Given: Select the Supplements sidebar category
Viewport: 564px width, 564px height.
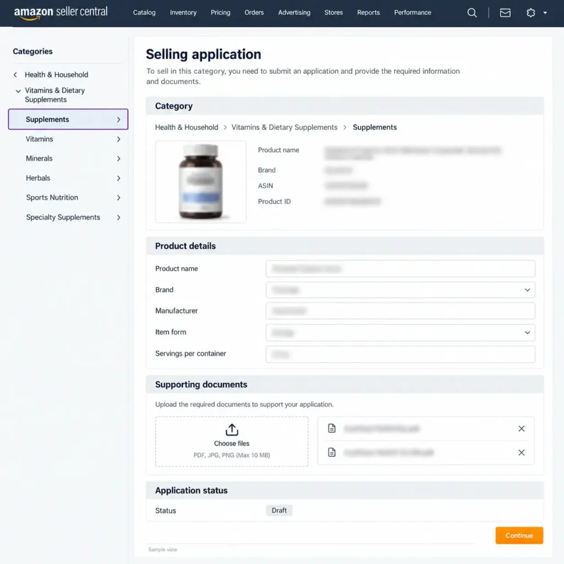Looking at the screenshot, I should 68,120.
